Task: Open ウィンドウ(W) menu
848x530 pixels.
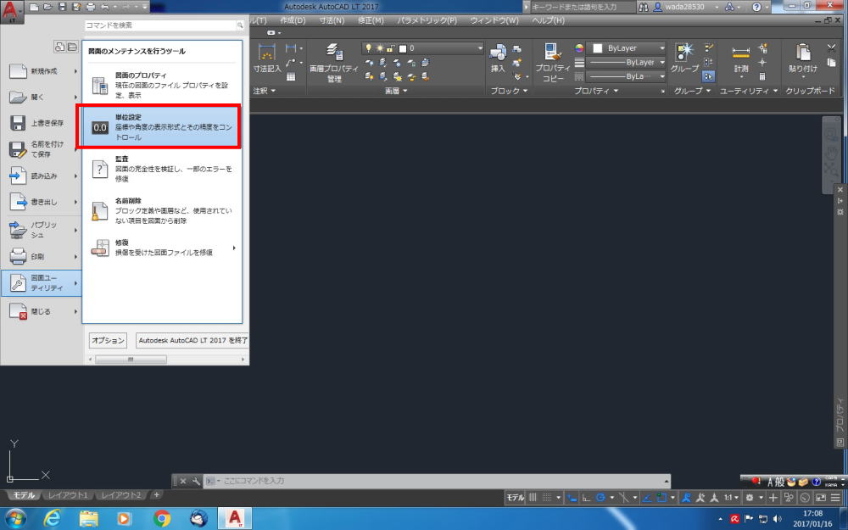Action: click(494, 20)
